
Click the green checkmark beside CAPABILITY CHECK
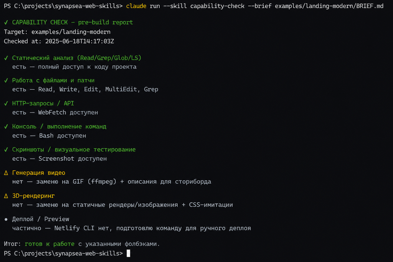point(6,23)
